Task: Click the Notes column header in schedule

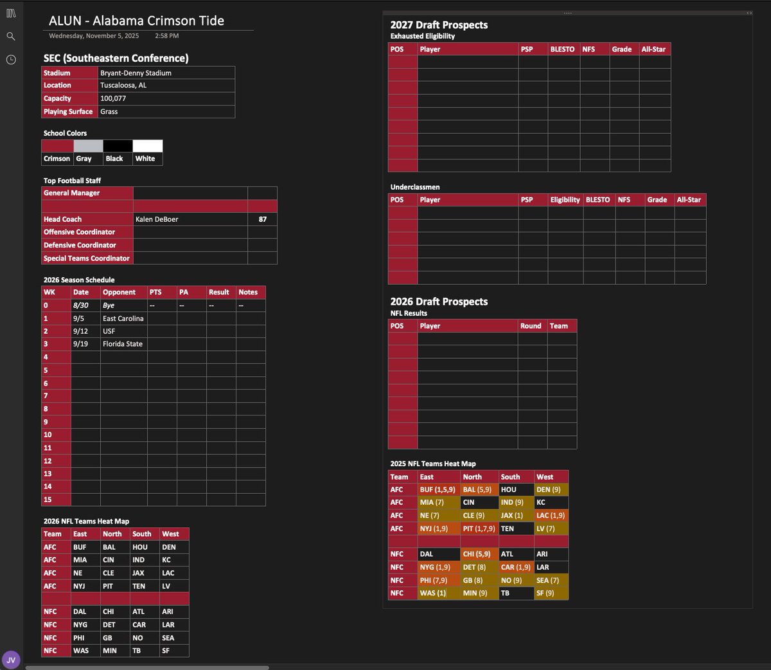Action: [x=251, y=292]
